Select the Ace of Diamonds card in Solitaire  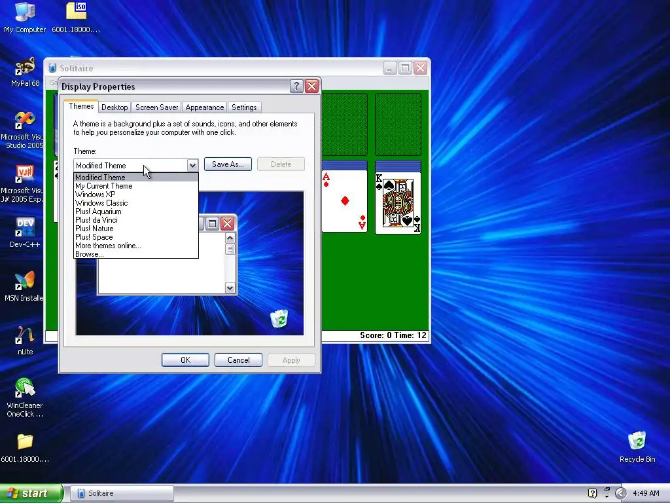(344, 201)
